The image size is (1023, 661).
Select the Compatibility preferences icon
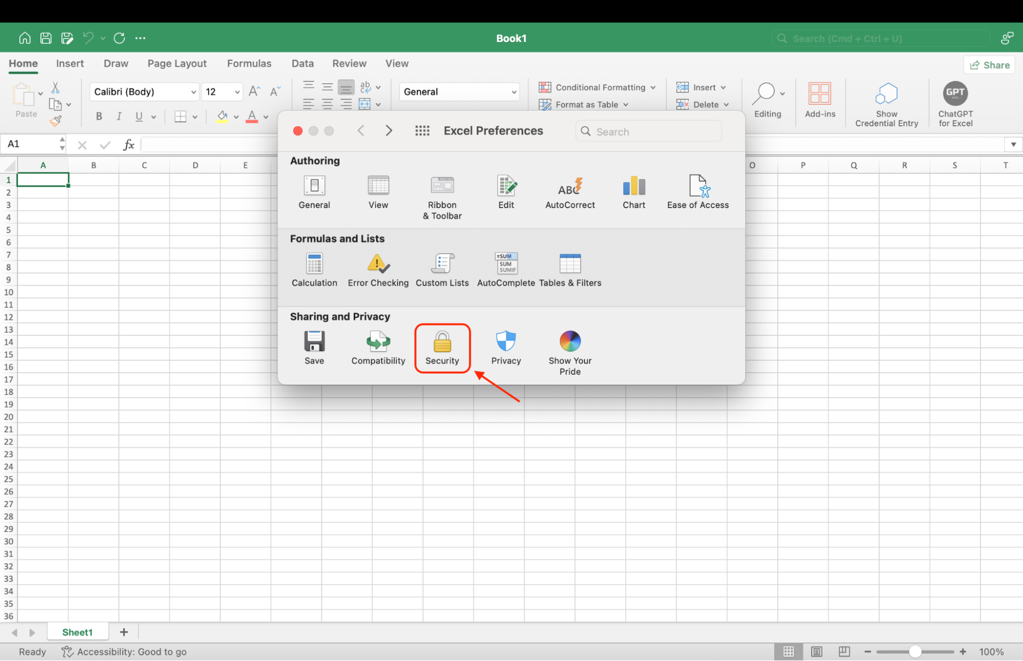click(x=378, y=348)
